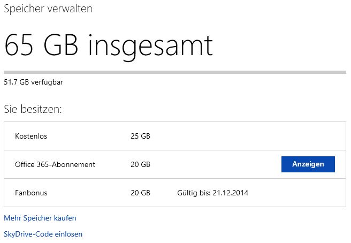Open the Mehr Speicher kaufen link

[40, 218]
